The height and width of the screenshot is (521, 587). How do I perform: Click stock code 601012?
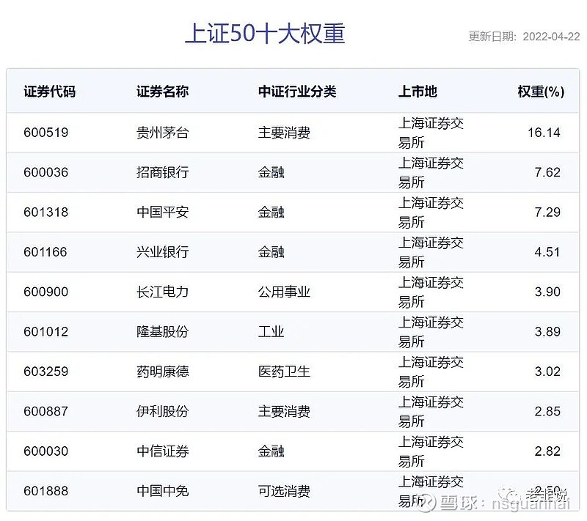46,332
